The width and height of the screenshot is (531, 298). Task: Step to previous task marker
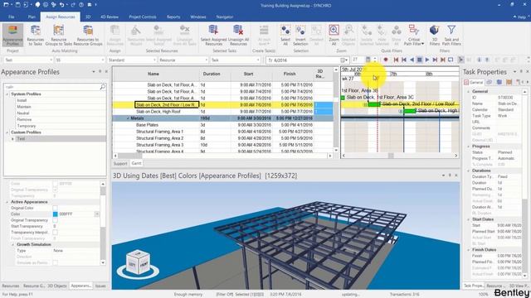click(x=404, y=60)
